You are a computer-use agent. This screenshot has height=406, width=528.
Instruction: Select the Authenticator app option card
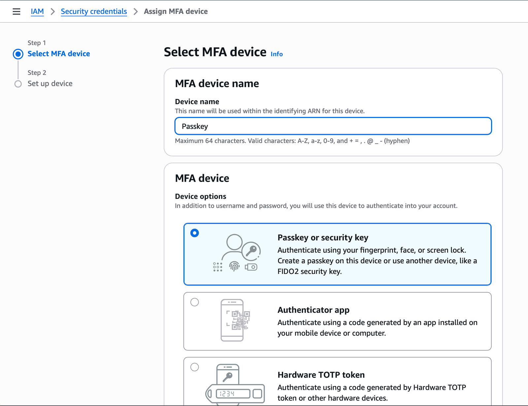[337, 321]
